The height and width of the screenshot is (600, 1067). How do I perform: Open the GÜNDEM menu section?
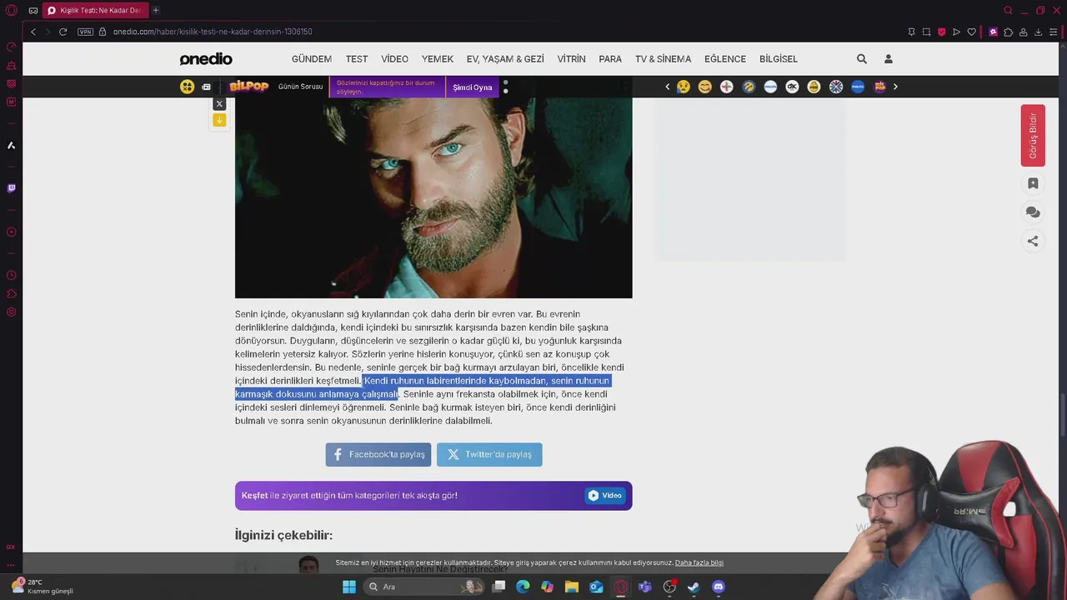(312, 59)
